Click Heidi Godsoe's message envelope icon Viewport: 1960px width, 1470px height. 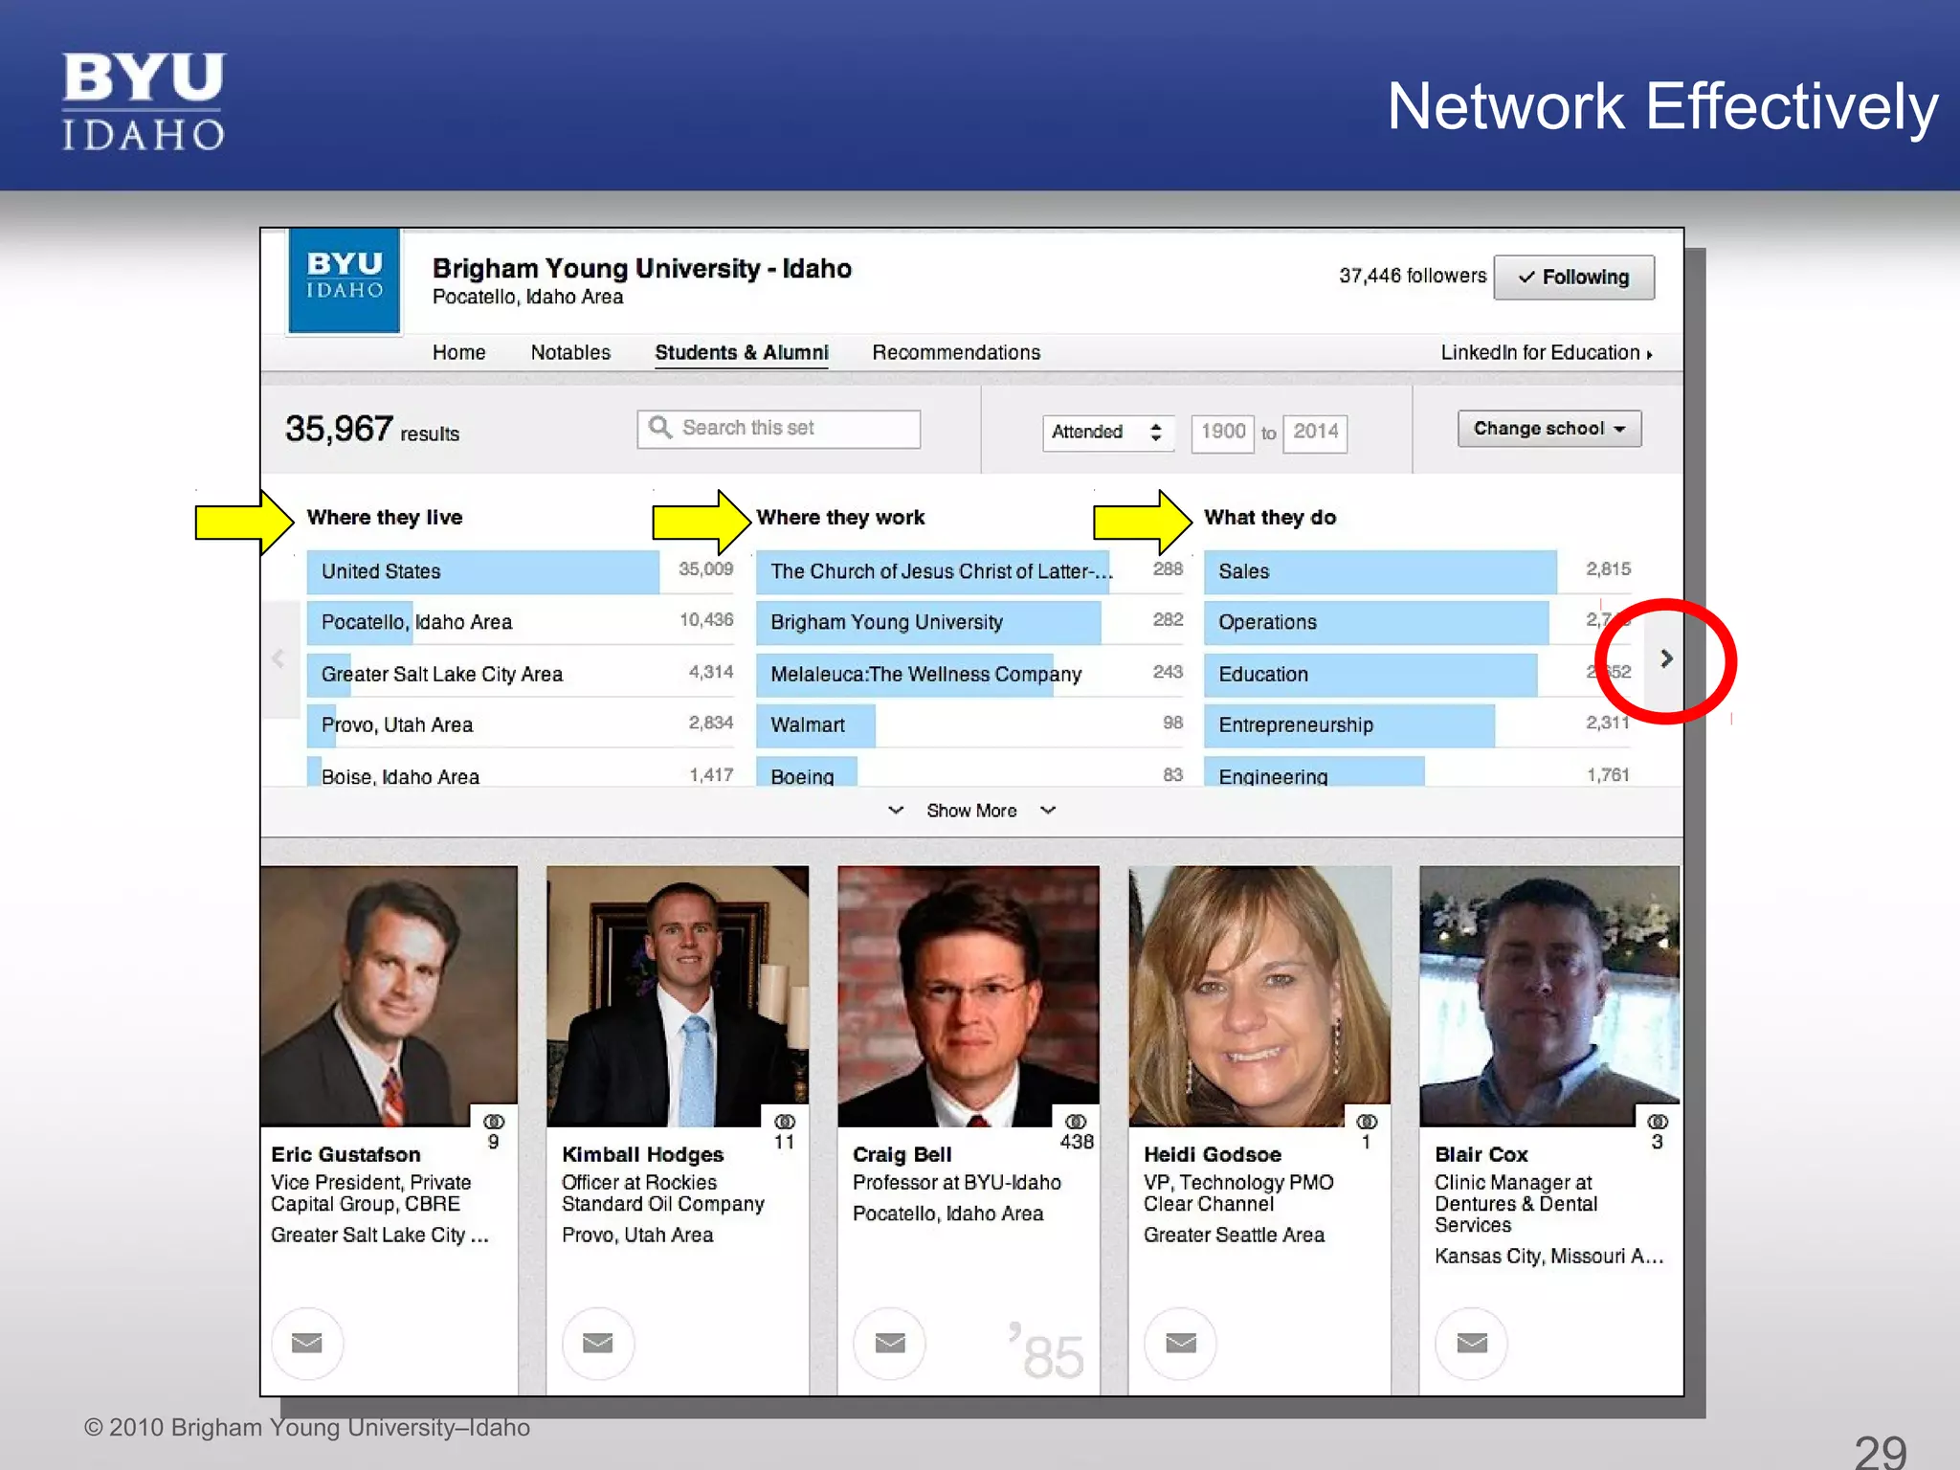tap(1181, 1343)
